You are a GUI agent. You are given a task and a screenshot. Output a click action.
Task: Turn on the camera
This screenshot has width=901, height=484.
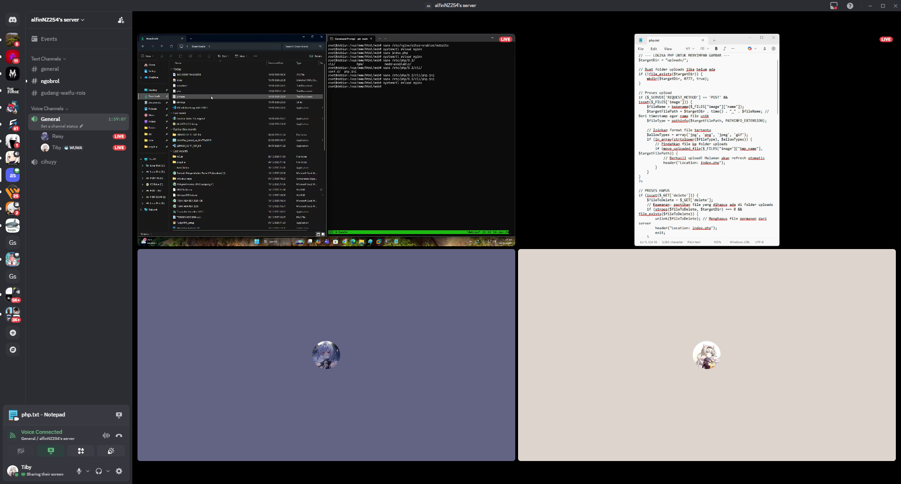(21, 451)
